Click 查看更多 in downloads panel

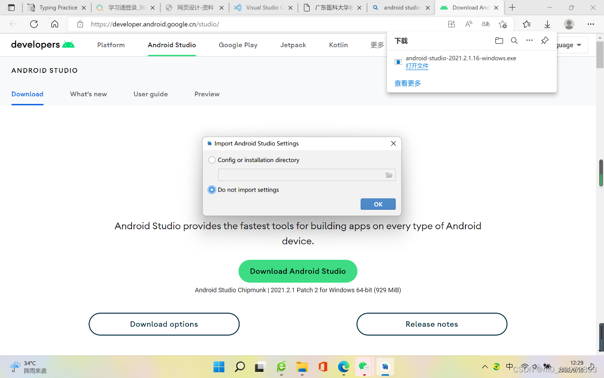tap(408, 83)
